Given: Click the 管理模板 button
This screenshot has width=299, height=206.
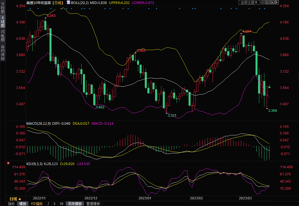Looking at the screenshot, I should point(93,204).
